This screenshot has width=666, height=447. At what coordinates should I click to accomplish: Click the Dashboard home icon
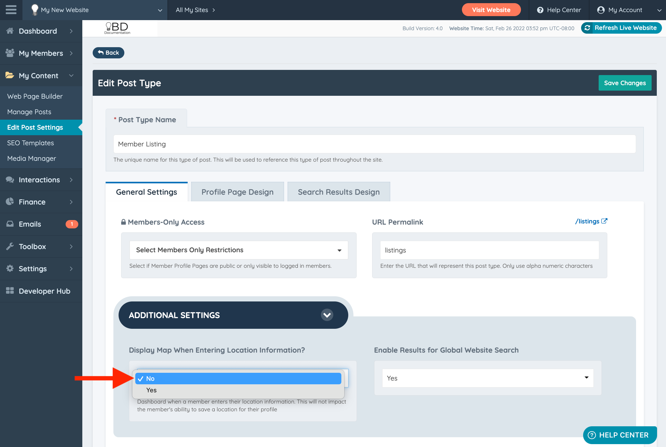[x=10, y=31]
